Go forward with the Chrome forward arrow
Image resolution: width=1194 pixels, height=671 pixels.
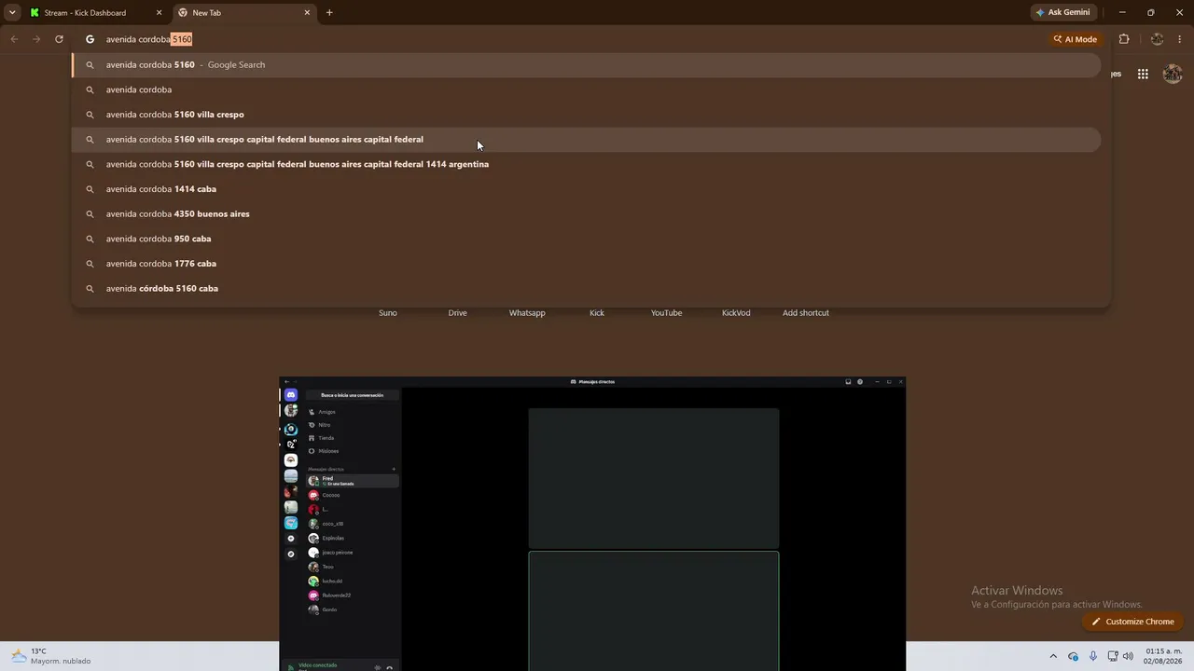coord(36,39)
